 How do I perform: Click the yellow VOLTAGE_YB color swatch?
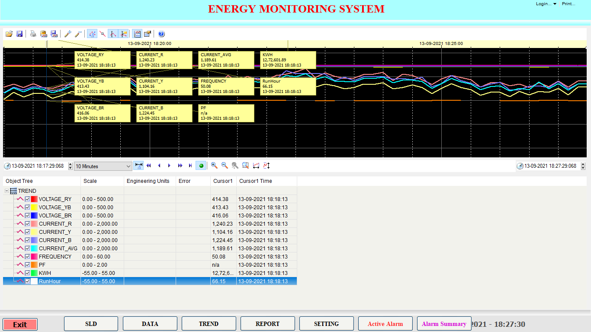(35, 207)
